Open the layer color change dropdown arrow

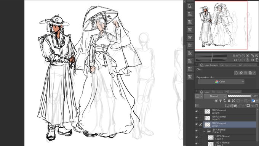pyautogui.click(x=257, y=101)
